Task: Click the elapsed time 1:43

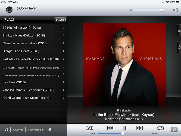Action: tap(93, 134)
